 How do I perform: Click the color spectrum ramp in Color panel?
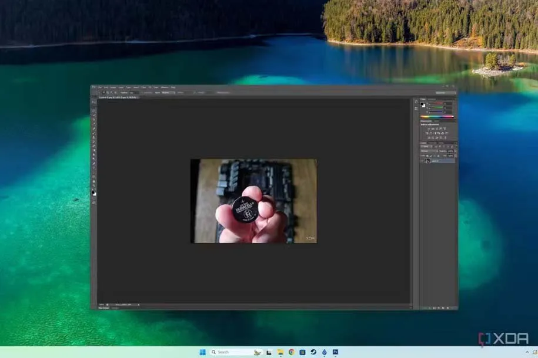point(437,116)
